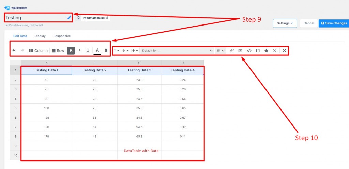Viewport: 349px width, 169px height.
Task: Select column header B
Action: (x=95, y=63)
